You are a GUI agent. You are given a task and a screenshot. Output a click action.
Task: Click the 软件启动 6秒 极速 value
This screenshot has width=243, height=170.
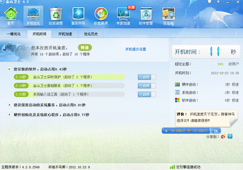(x=232, y=100)
